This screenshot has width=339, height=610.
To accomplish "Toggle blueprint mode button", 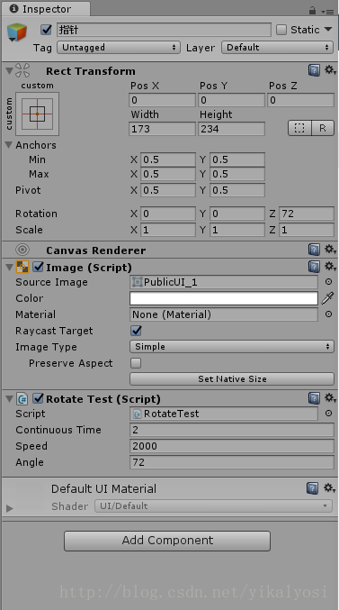I will coord(299,128).
